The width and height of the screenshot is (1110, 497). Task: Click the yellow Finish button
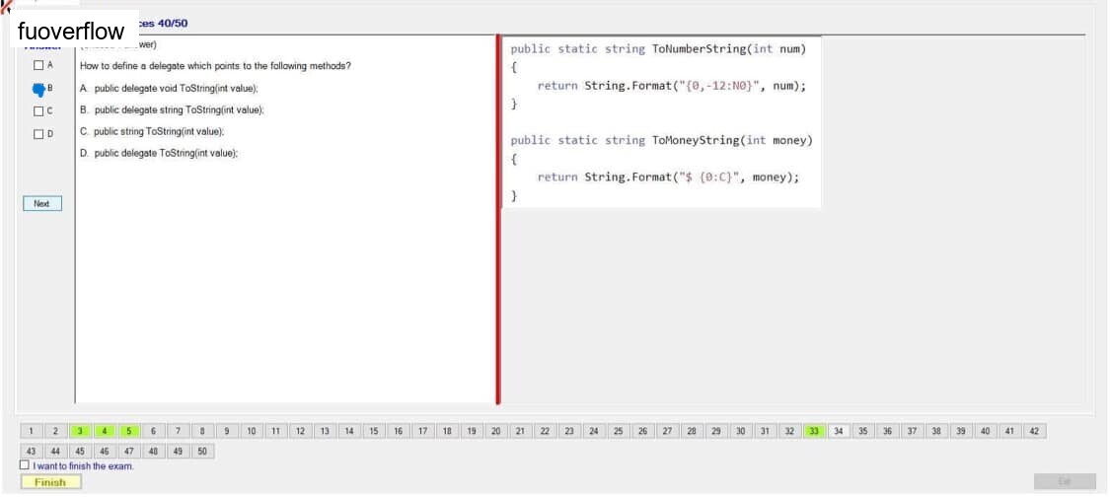[x=50, y=482]
